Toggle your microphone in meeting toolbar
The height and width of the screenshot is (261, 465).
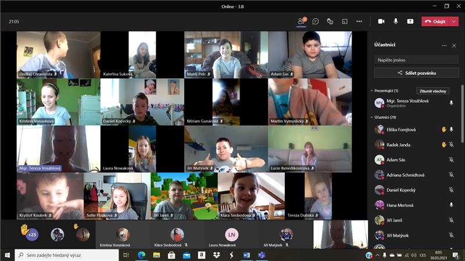(396, 21)
